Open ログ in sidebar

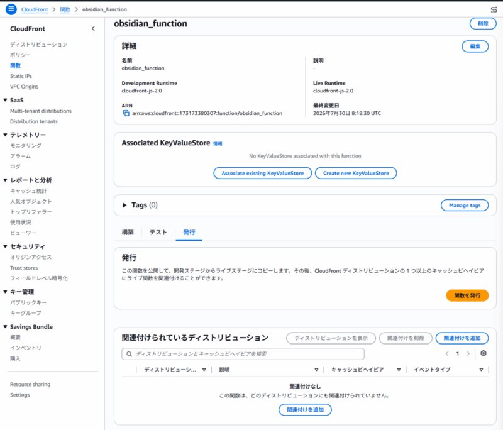coord(15,167)
